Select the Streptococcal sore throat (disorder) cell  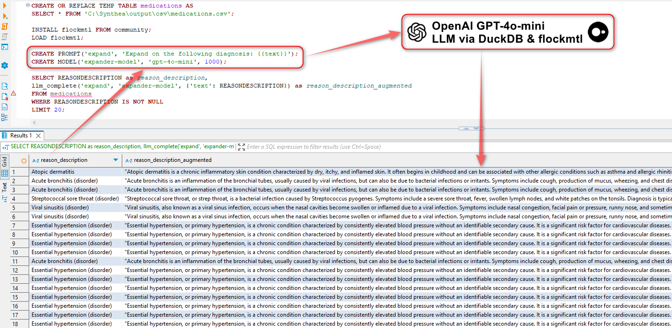coord(75,199)
